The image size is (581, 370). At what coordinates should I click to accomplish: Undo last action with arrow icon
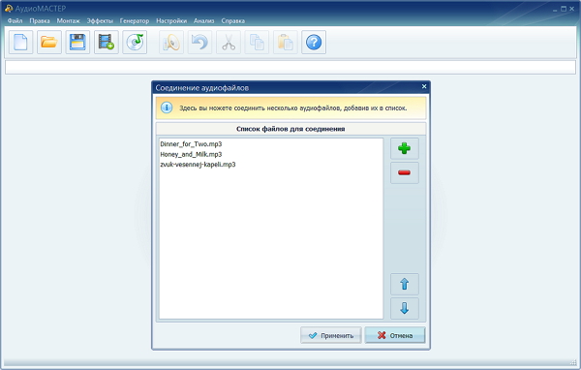click(199, 43)
